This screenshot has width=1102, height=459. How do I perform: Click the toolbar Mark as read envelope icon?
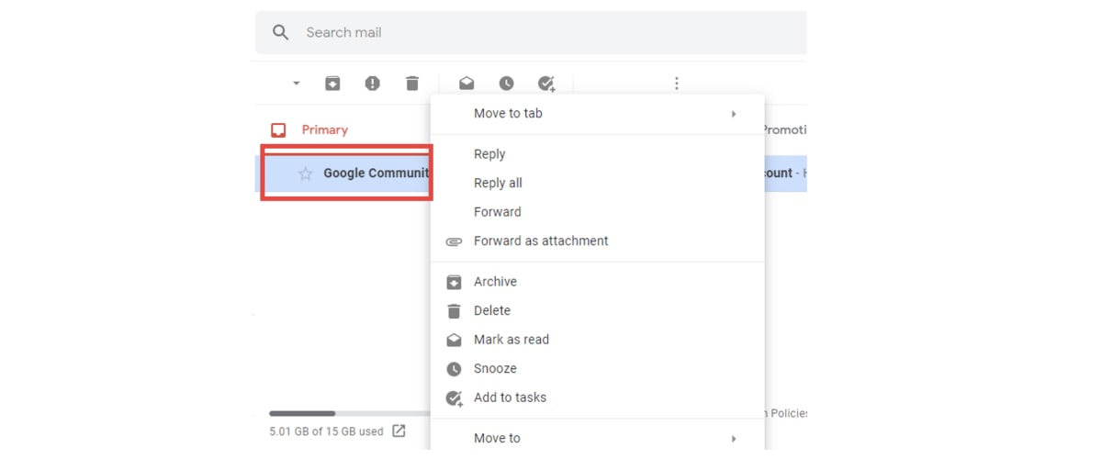(467, 84)
